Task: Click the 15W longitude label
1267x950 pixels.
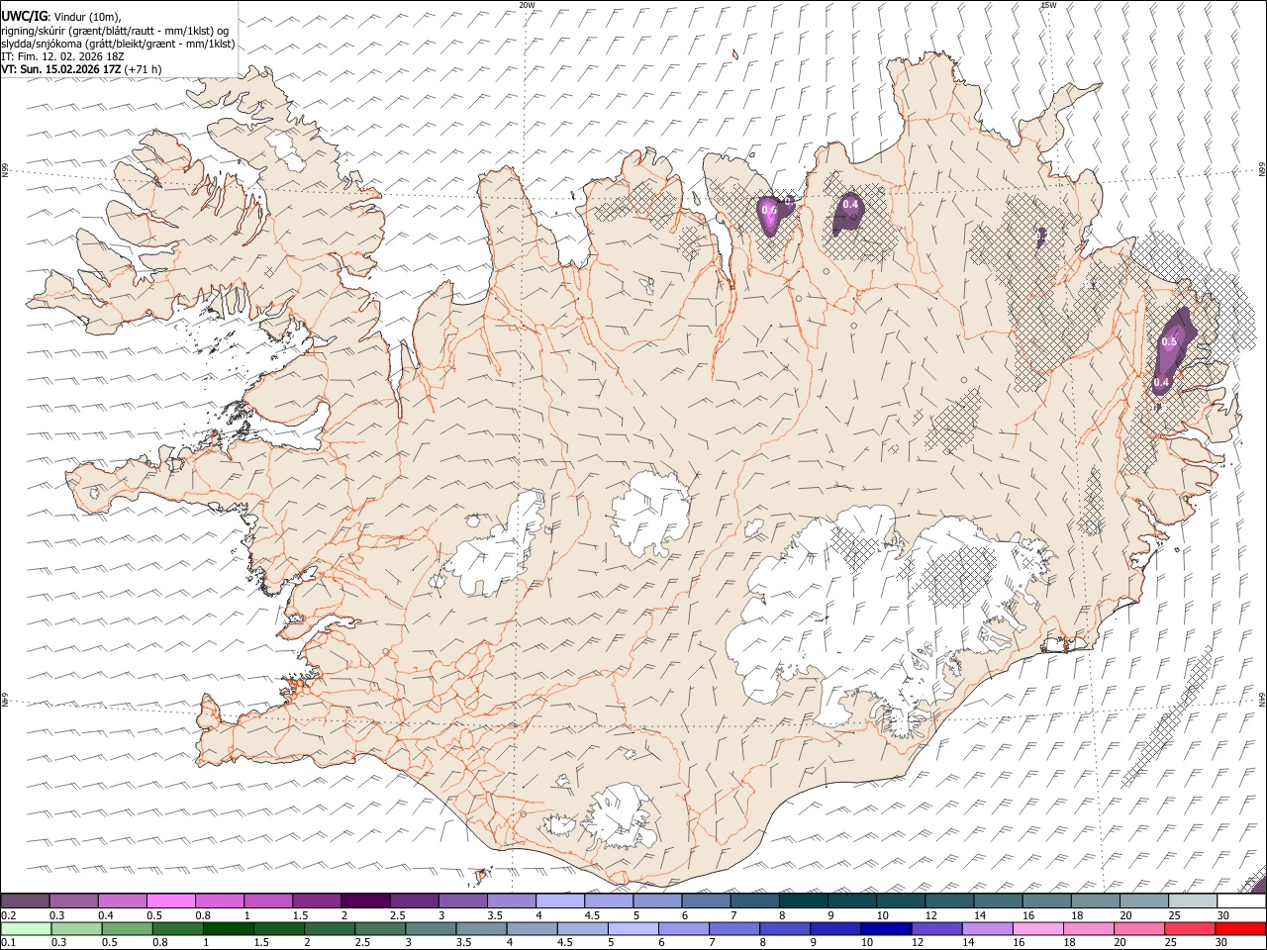Action: pos(1048,5)
